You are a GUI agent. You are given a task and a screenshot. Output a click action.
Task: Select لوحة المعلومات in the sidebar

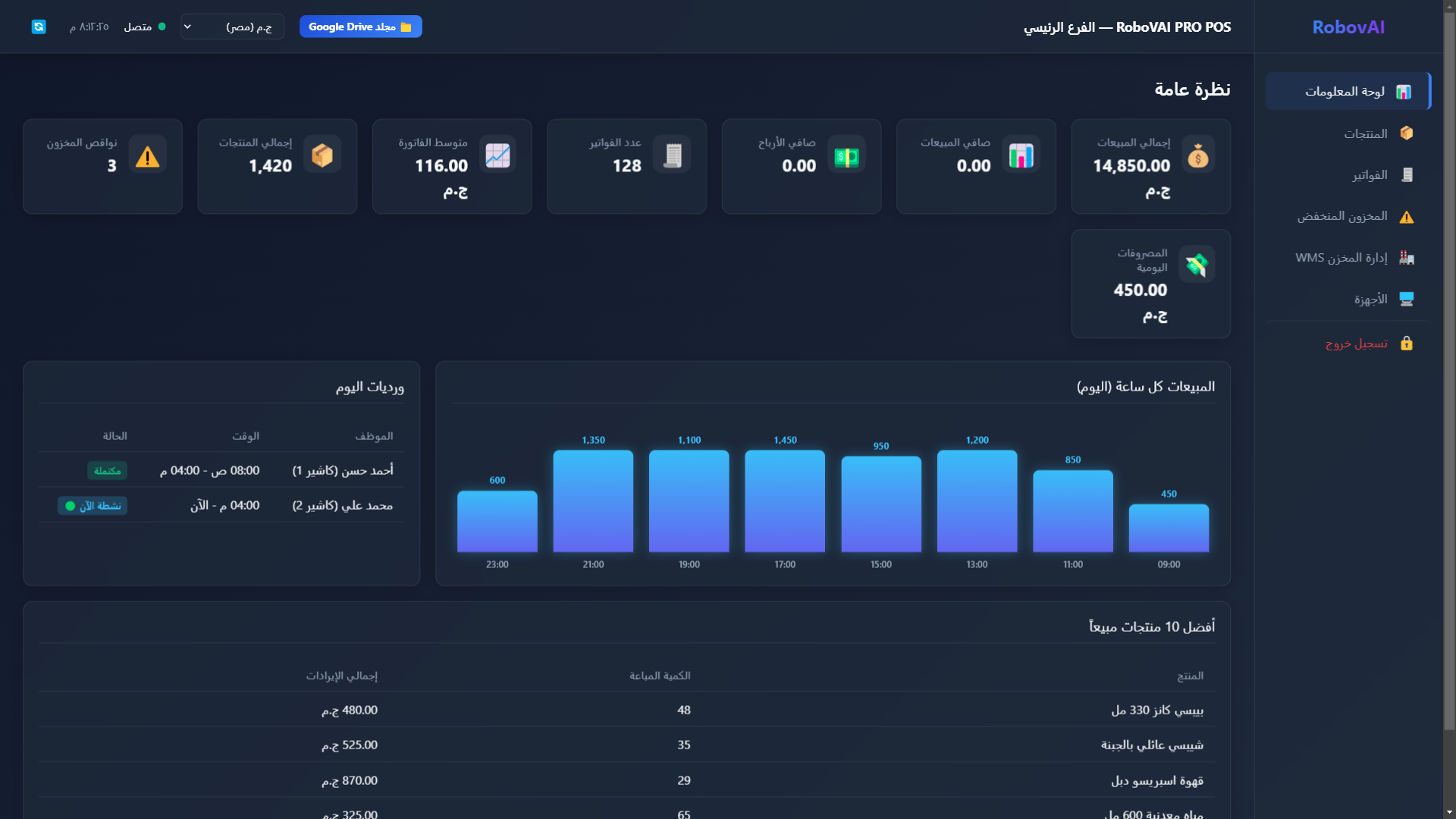(x=1348, y=91)
